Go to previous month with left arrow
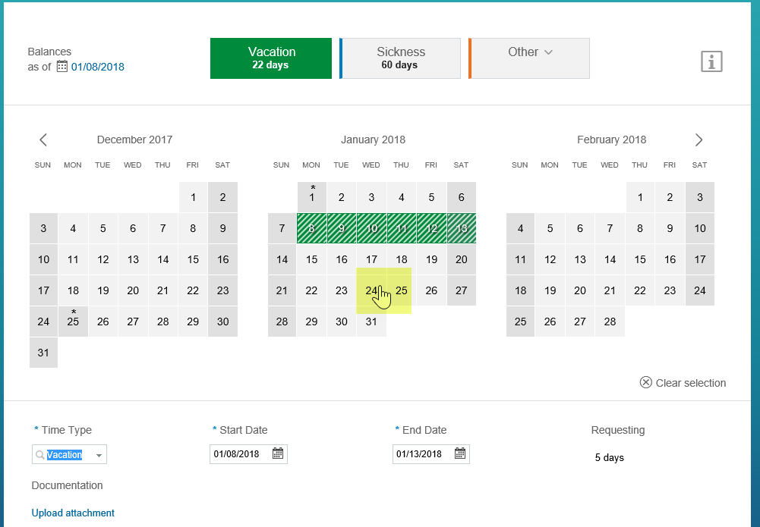Screen dimensions: 760x527 (43, 140)
